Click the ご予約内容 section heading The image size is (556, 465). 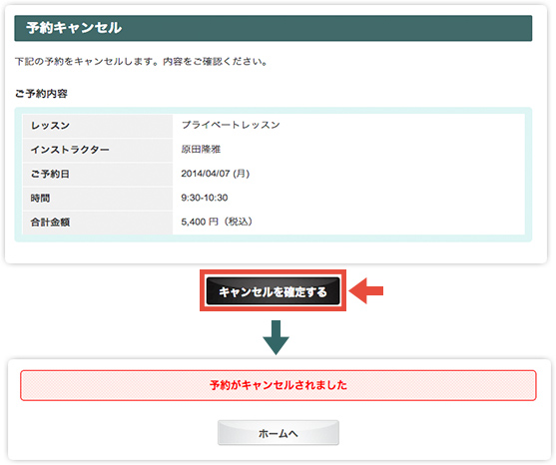[41, 94]
